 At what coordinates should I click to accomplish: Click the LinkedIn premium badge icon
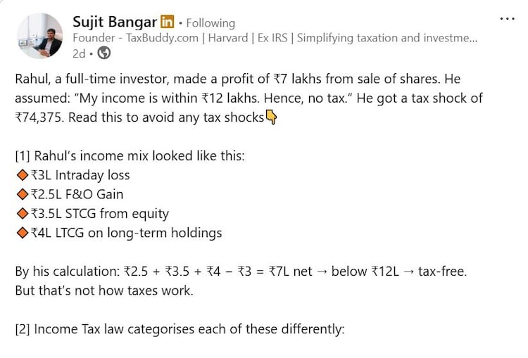coord(168,23)
